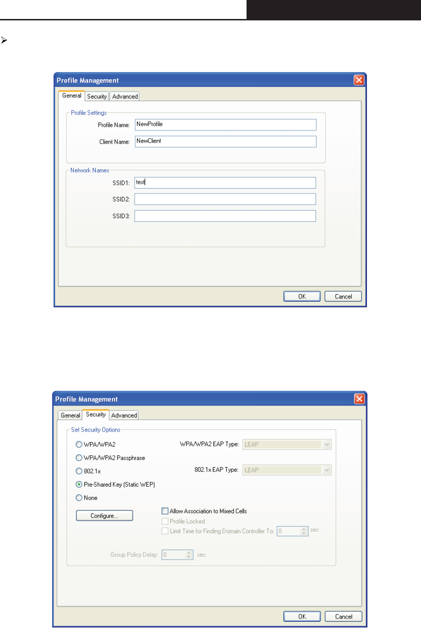Click the empty SSID2 input field

coord(225,199)
